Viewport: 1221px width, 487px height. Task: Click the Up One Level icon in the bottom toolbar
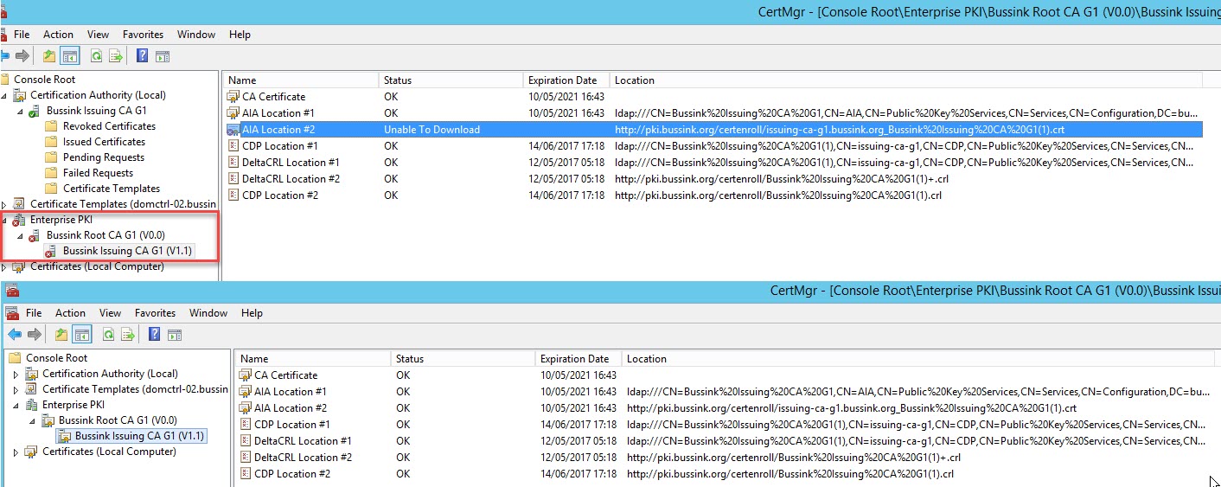[61, 335]
